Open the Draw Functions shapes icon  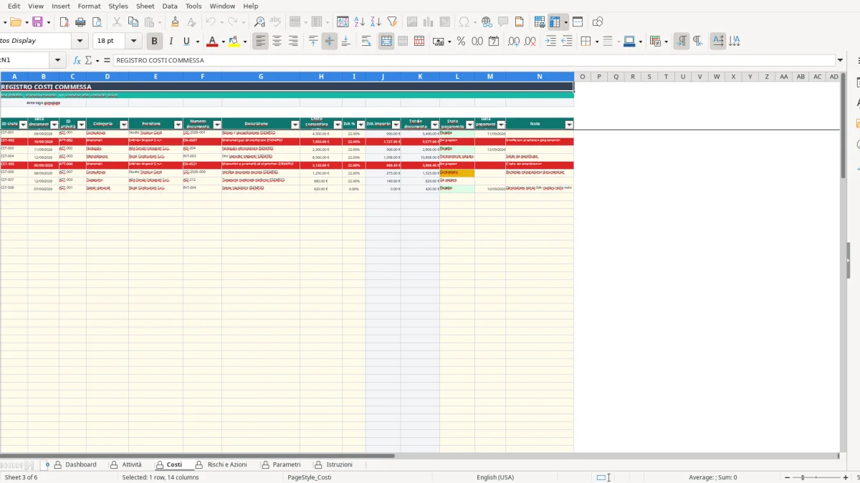(598, 22)
